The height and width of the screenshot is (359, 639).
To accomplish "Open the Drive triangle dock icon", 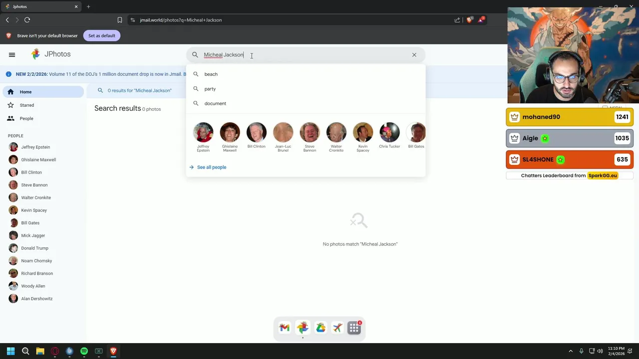I will click(320, 328).
